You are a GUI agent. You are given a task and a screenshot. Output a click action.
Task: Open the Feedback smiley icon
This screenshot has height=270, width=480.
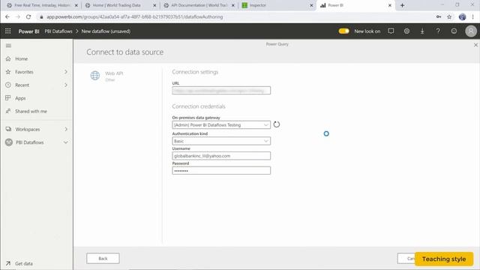point(454,31)
